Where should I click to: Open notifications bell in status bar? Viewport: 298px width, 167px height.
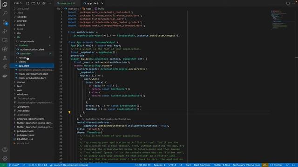294,165
